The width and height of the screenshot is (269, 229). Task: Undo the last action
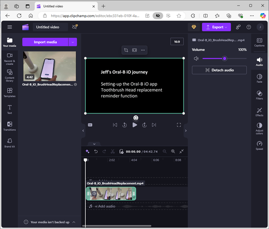[96, 151]
